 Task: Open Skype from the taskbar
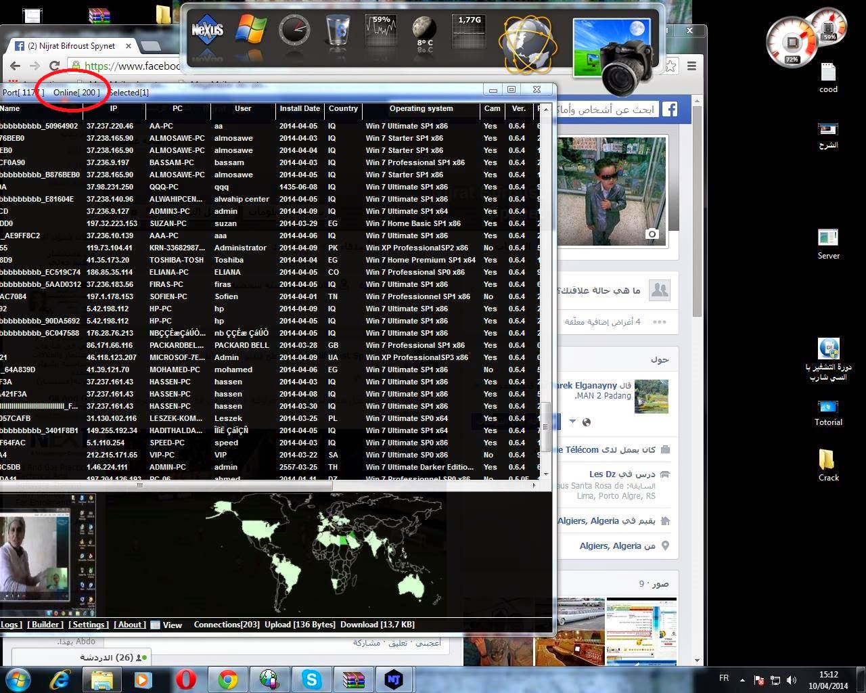[x=311, y=679]
